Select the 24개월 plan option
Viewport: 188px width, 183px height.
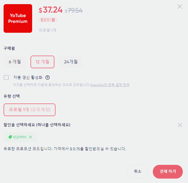pos(71,62)
